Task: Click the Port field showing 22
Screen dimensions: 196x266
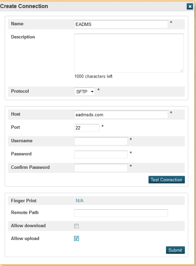Action: 87,128
